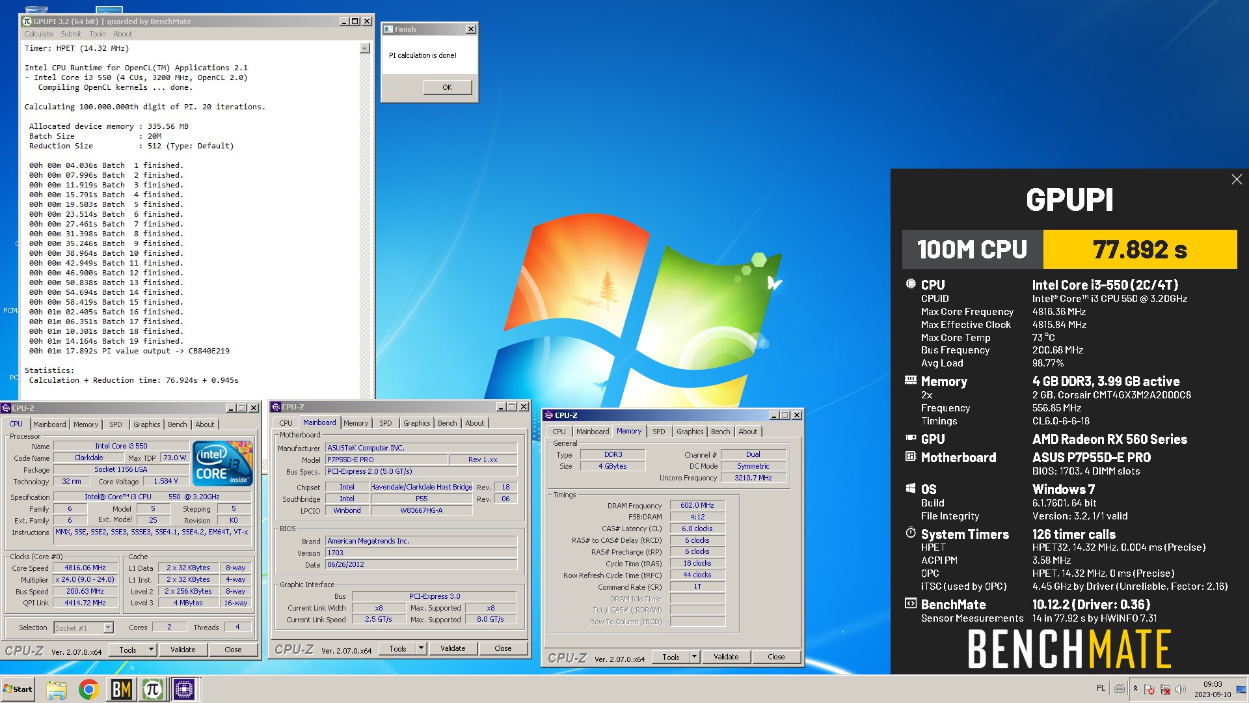Image resolution: width=1249 pixels, height=703 pixels.
Task: Open About tab in right CPU-Z window
Action: 747,432
